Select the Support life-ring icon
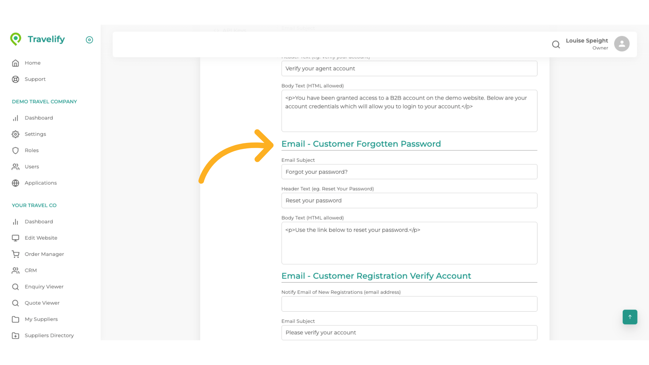Screen dimensions: 649x365 [x=16, y=79]
